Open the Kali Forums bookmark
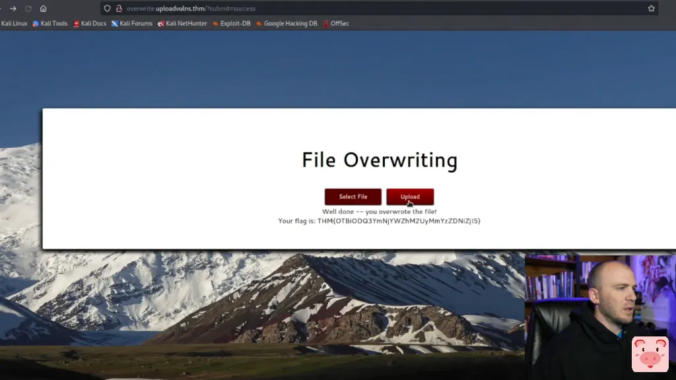The height and width of the screenshot is (380, 676). click(132, 23)
